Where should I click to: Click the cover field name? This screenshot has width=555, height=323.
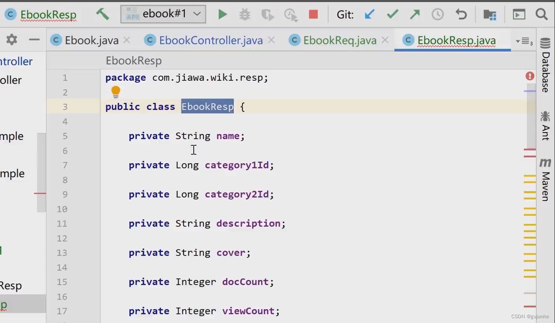pos(231,253)
